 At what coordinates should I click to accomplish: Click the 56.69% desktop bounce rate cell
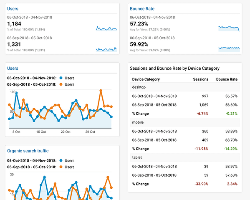pos(231,105)
